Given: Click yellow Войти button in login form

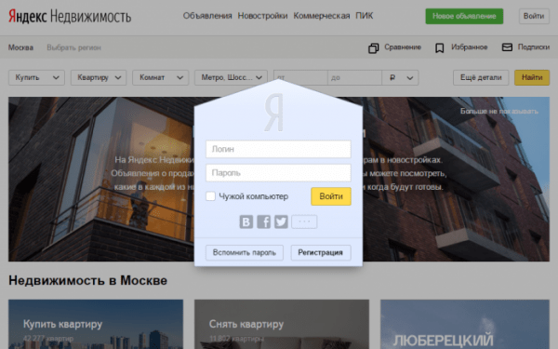Looking at the screenshot, I should [x=331, y=196].
